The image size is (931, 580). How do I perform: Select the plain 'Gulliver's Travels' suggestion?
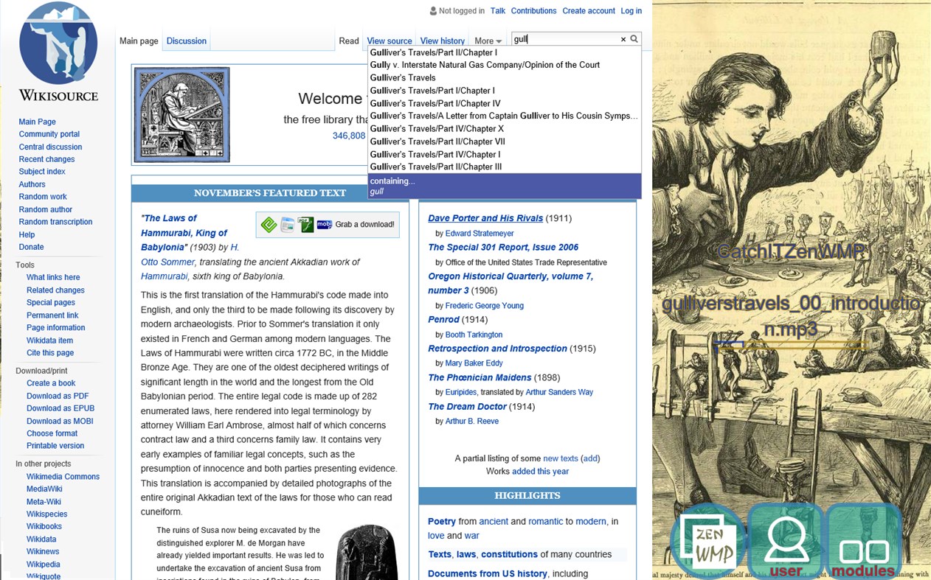tap(505, 77)
